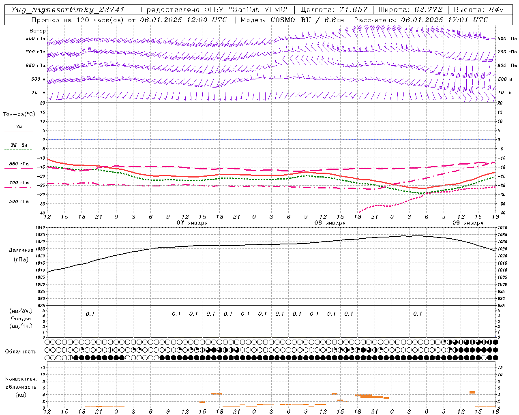The image size is (519, 415).
Task: Click the Осадки precipitation label
Action: [x=21, y=319]
